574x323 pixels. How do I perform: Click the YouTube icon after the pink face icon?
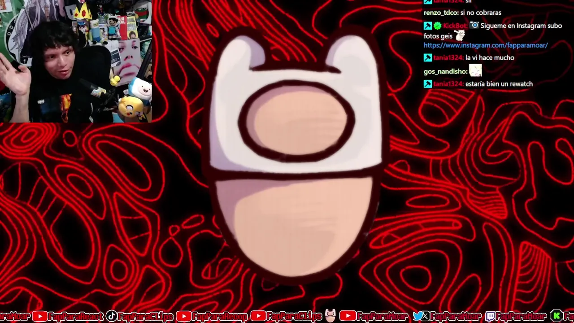(348, 317)
